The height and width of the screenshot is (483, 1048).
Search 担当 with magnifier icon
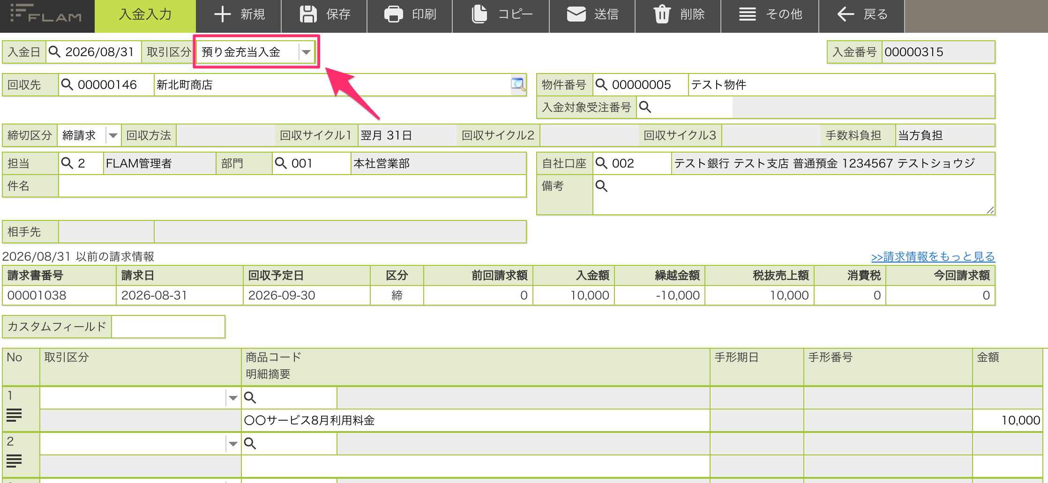click(x=67, y=163)
